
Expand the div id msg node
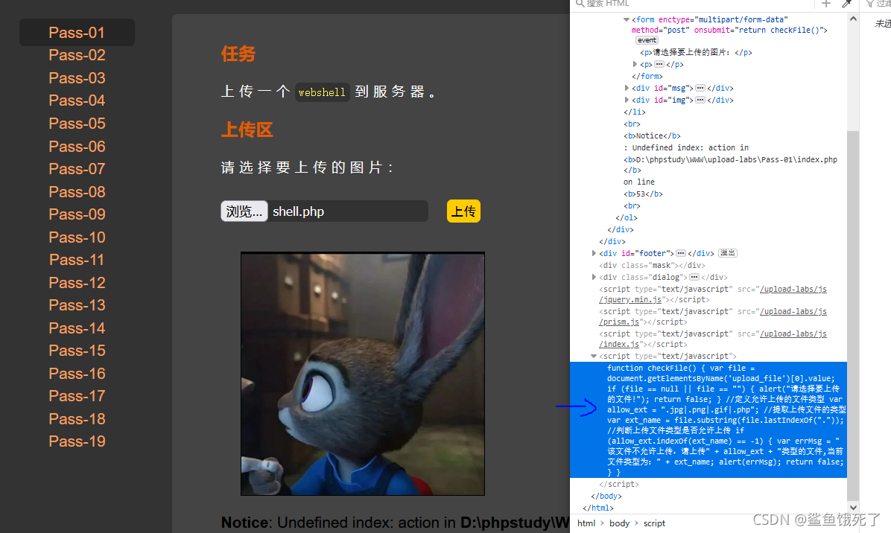pyautogui.click(x=627, y=88)
